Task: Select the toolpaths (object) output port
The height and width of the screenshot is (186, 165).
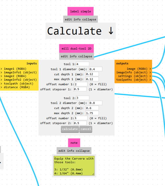Action: tap(134, 80)
